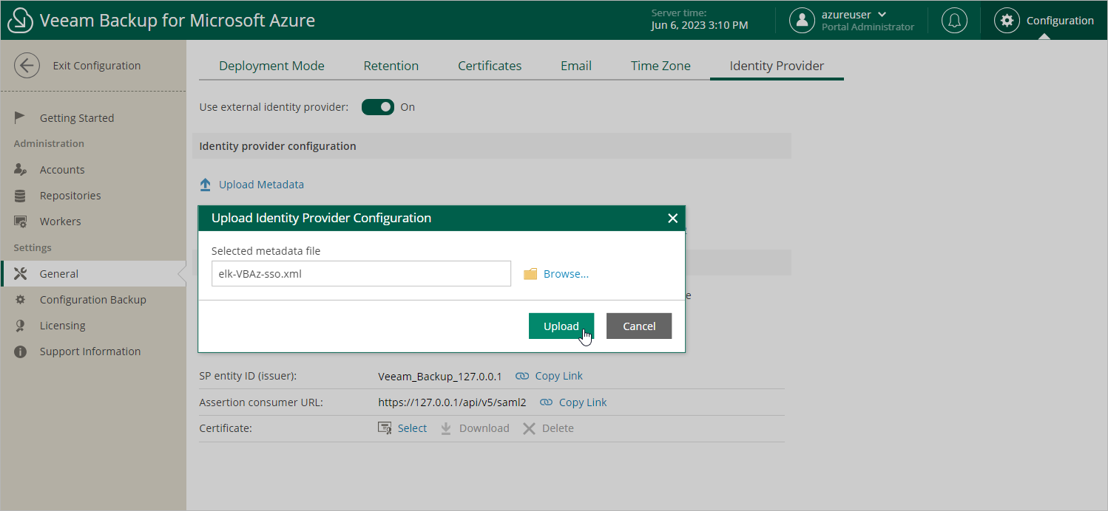This screenshot has width=1108, height=511.
Task: Click the Workers icon in sidebar
Action: 21,222
